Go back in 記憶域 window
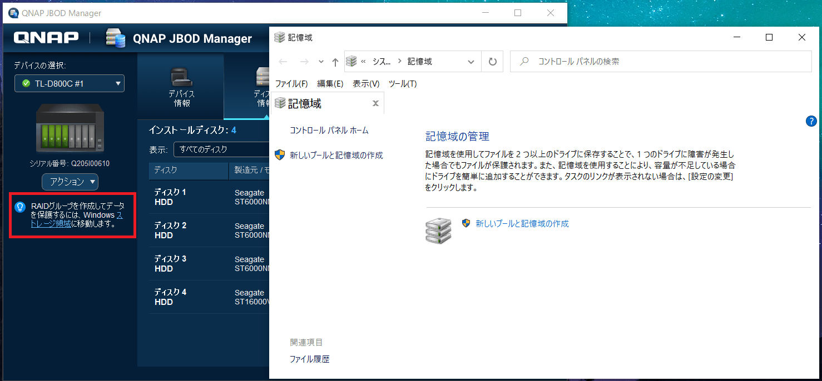Screen dimensions: 822x381 [283, 62]
